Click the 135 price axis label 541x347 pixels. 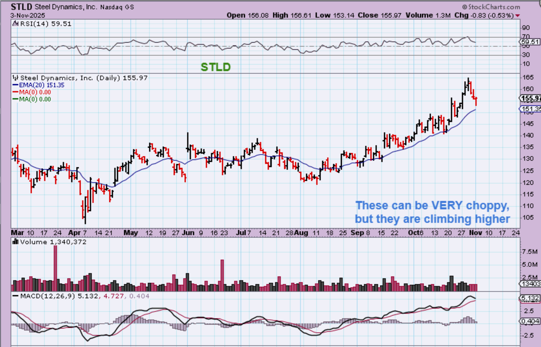click(528, 147)
